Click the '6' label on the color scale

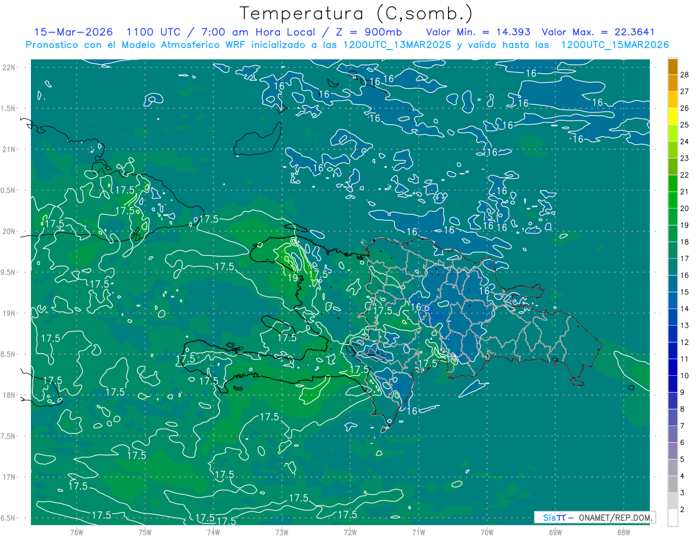682,443
